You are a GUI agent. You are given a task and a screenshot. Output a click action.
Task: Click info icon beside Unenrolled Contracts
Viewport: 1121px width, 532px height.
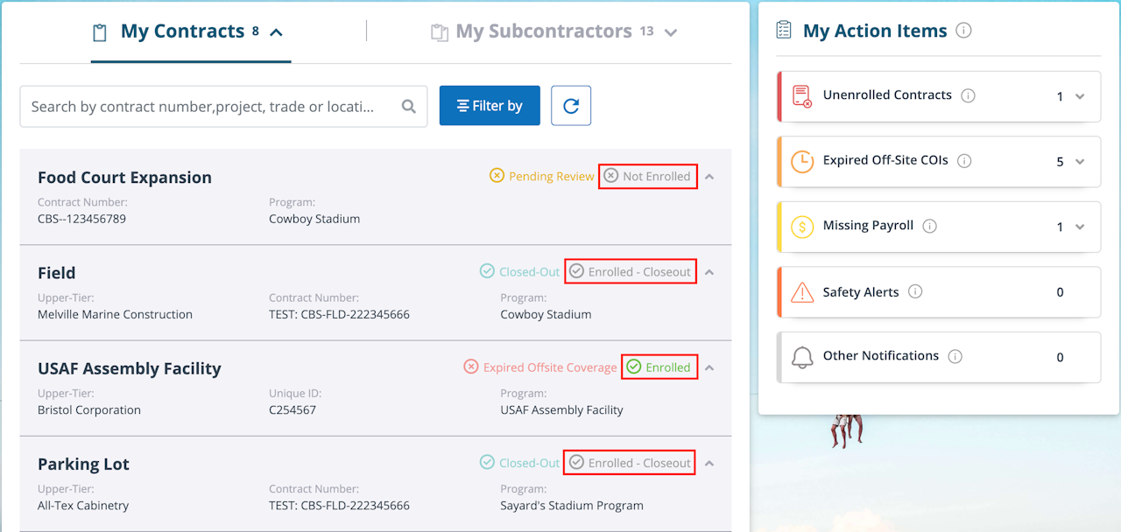(x=968, y=95)
